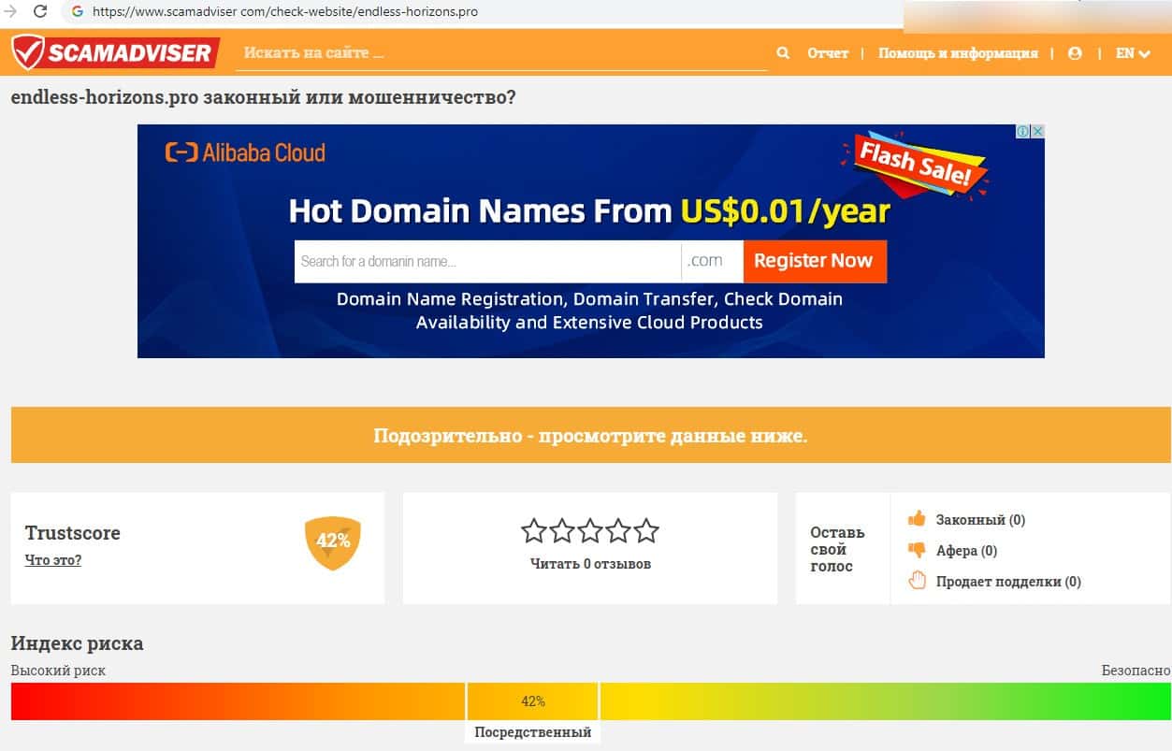The height and width of the screenshot is (751, 1172).
Task: Vote Законный (0)
Action: point(980,520)
